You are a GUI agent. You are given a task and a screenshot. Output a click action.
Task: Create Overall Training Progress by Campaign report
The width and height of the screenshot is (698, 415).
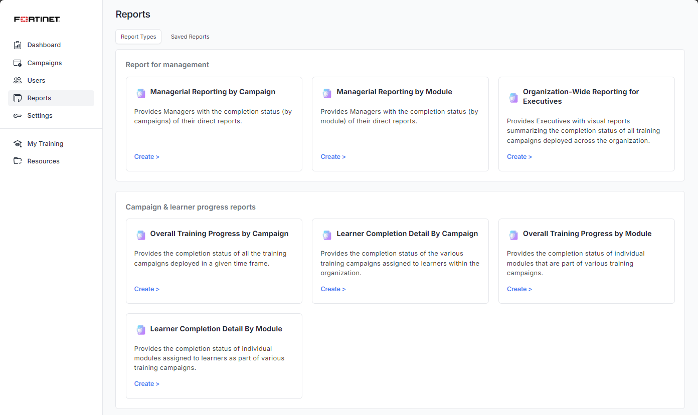click(147, 289)
